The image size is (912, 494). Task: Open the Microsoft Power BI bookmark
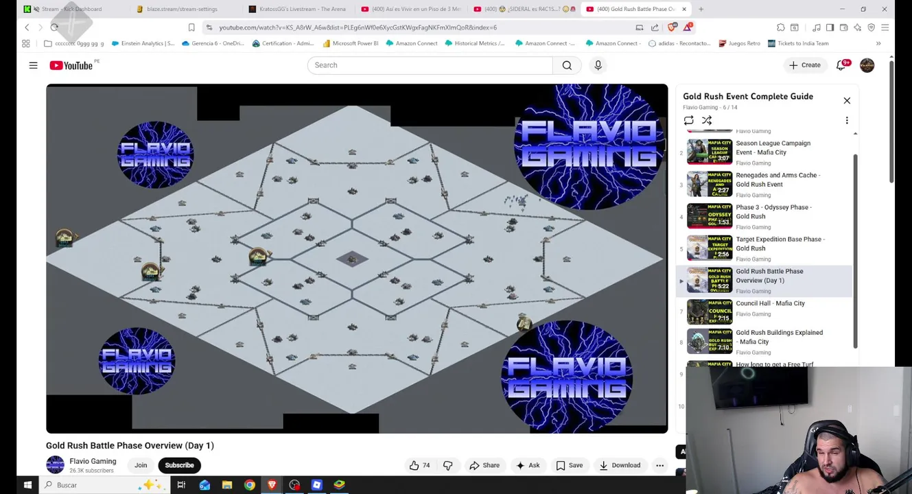tap(350, 43)
